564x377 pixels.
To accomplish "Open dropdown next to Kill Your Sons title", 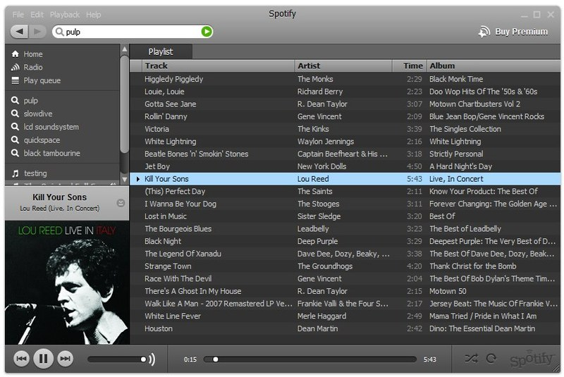I will 121,203.
